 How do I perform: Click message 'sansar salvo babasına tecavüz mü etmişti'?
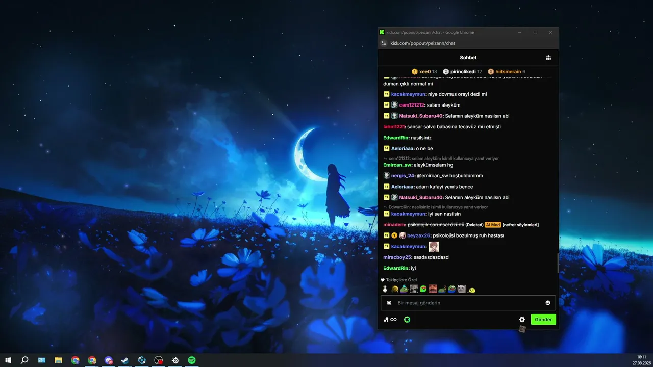tap(454, 127)
